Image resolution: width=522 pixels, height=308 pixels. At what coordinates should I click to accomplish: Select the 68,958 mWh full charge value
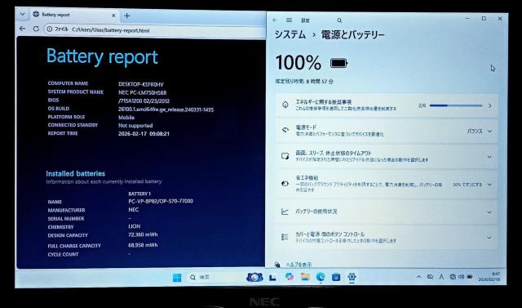coord(143,245)
